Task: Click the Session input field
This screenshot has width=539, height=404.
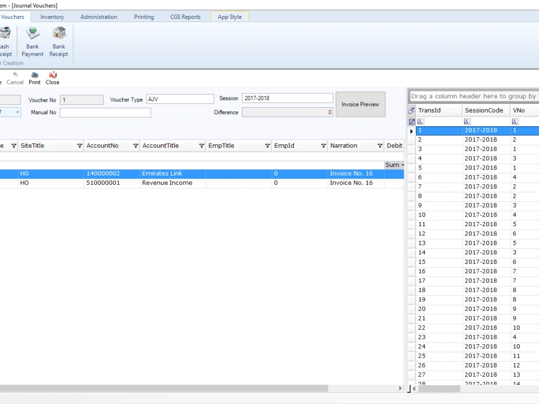Action: tap(287, 98)
